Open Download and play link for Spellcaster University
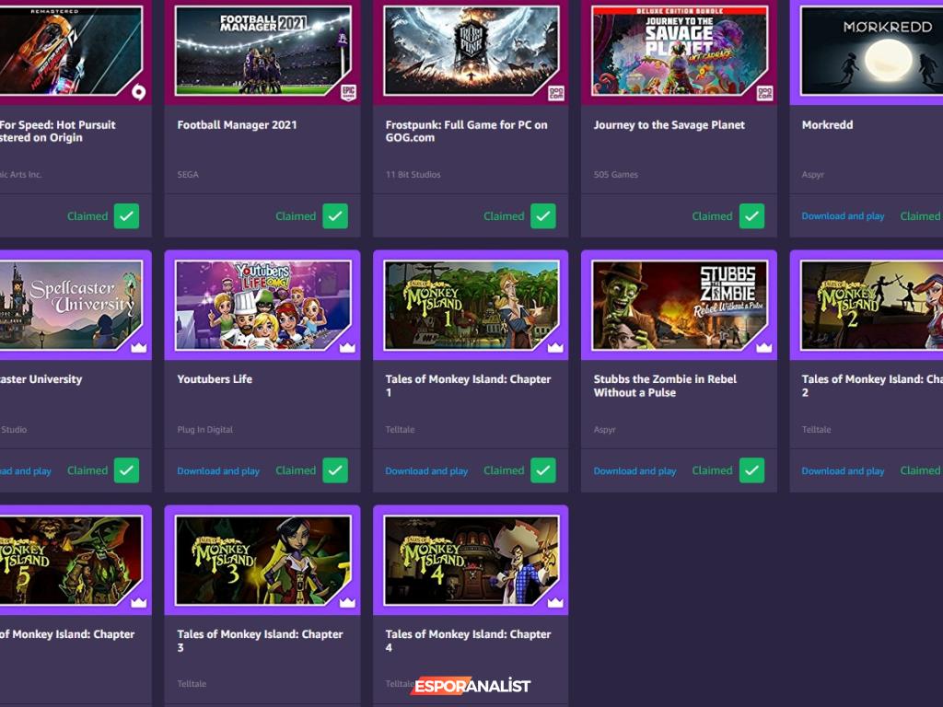Screen dimensions: 943x707 tap(25, 470)
